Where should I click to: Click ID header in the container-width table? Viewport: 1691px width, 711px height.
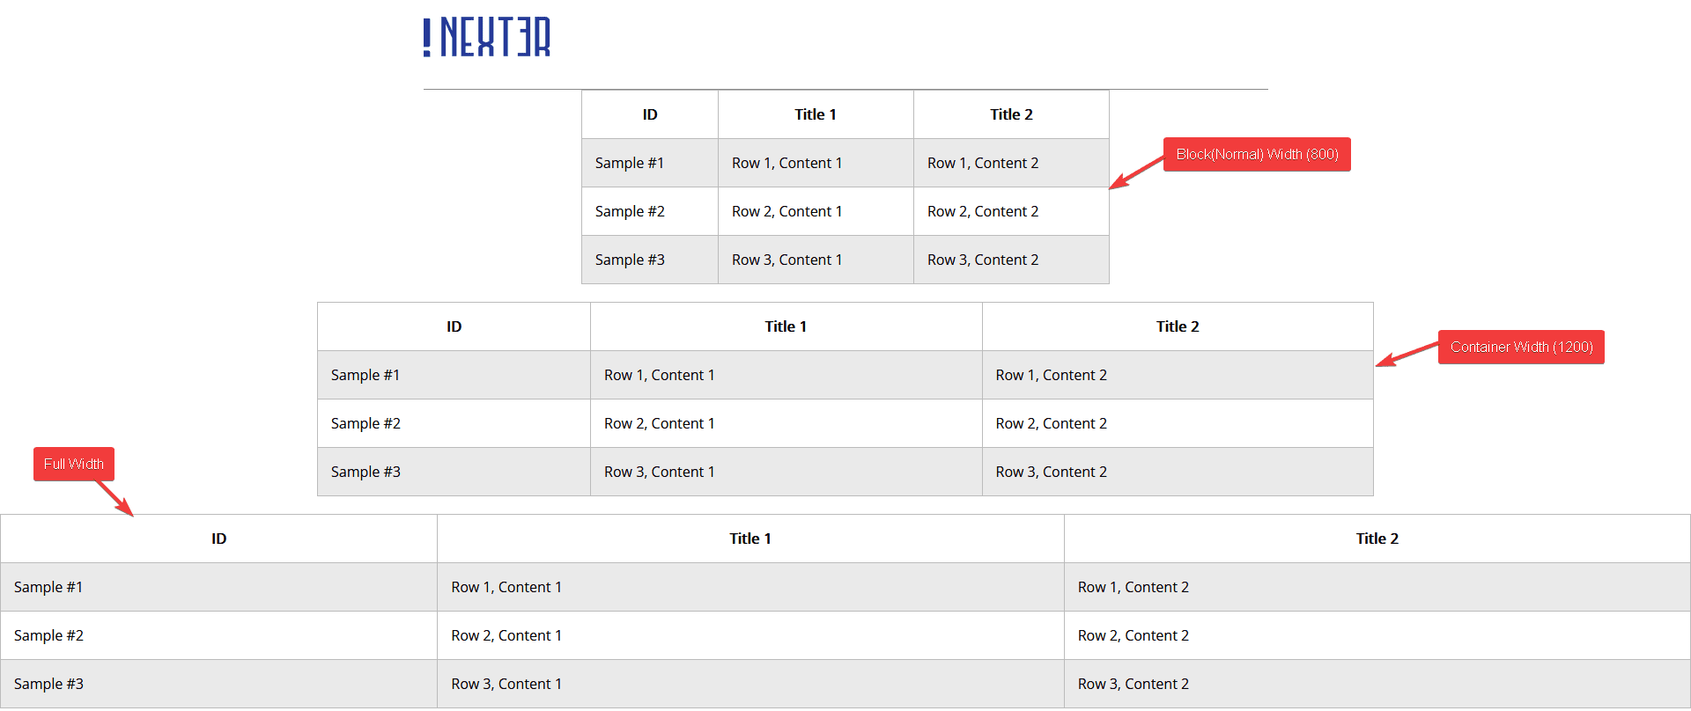pyautogui.click(x=454, y=326)
